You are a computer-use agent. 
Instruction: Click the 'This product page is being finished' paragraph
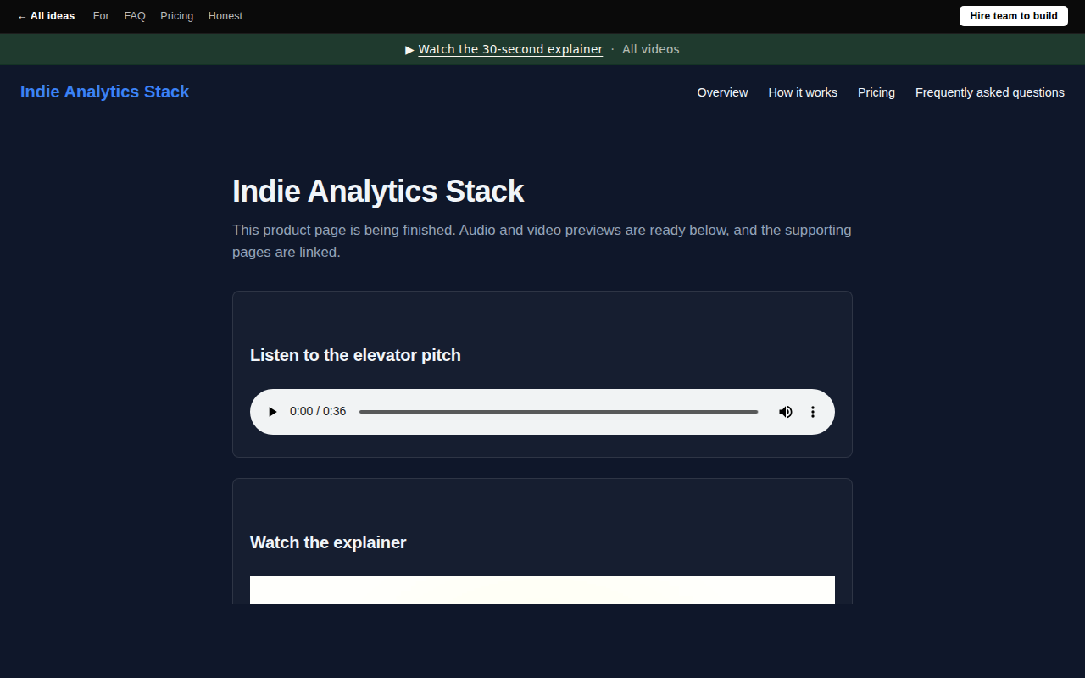coord(542,241)
